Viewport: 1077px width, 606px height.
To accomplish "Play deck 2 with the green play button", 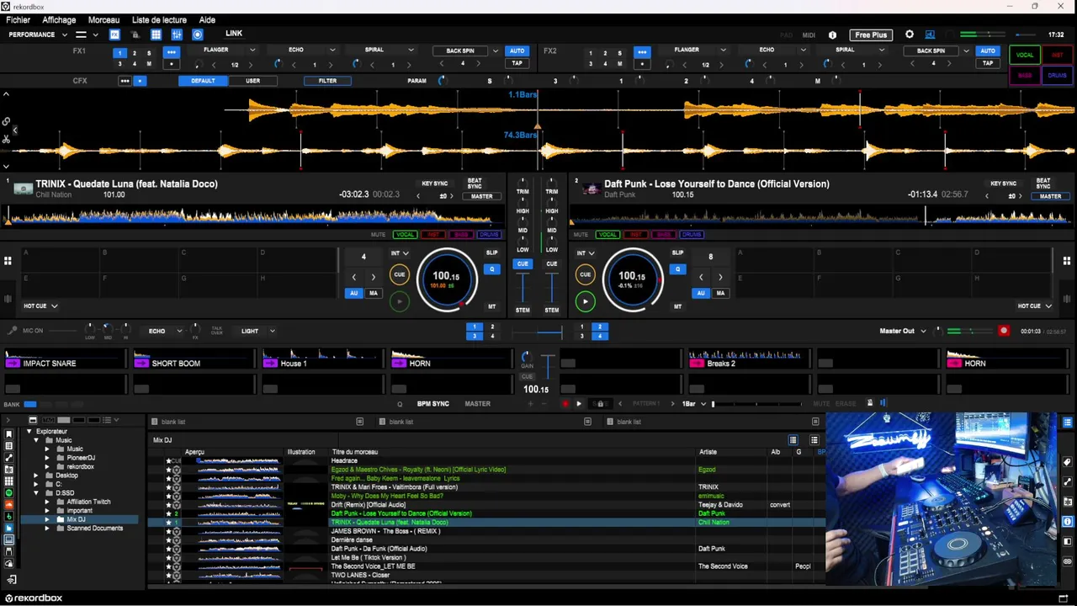I will click(x=585, y=300).
